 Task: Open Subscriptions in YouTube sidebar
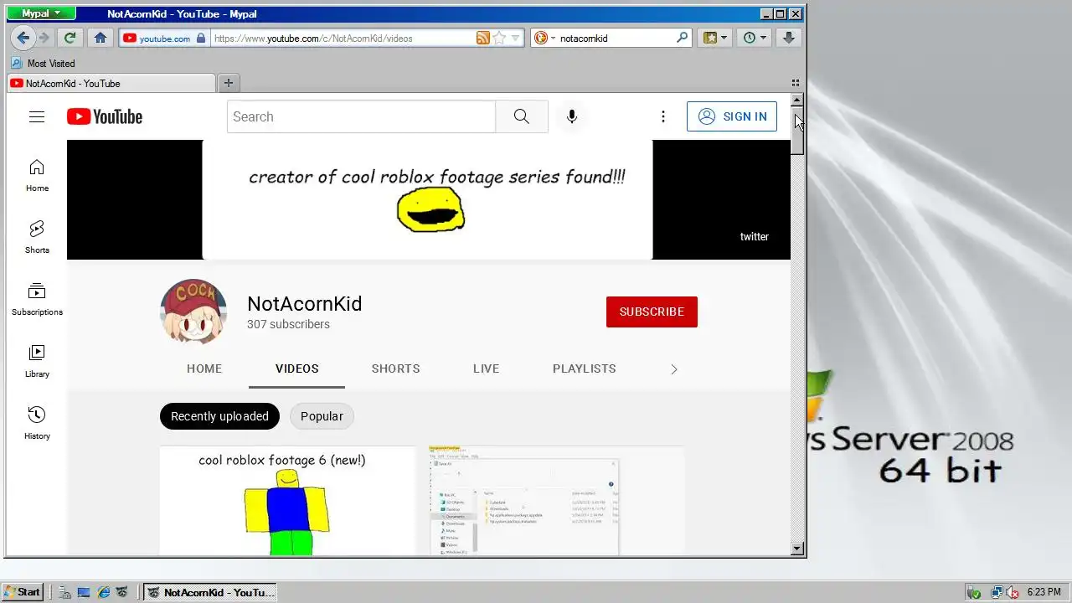(x=37, y=300)
